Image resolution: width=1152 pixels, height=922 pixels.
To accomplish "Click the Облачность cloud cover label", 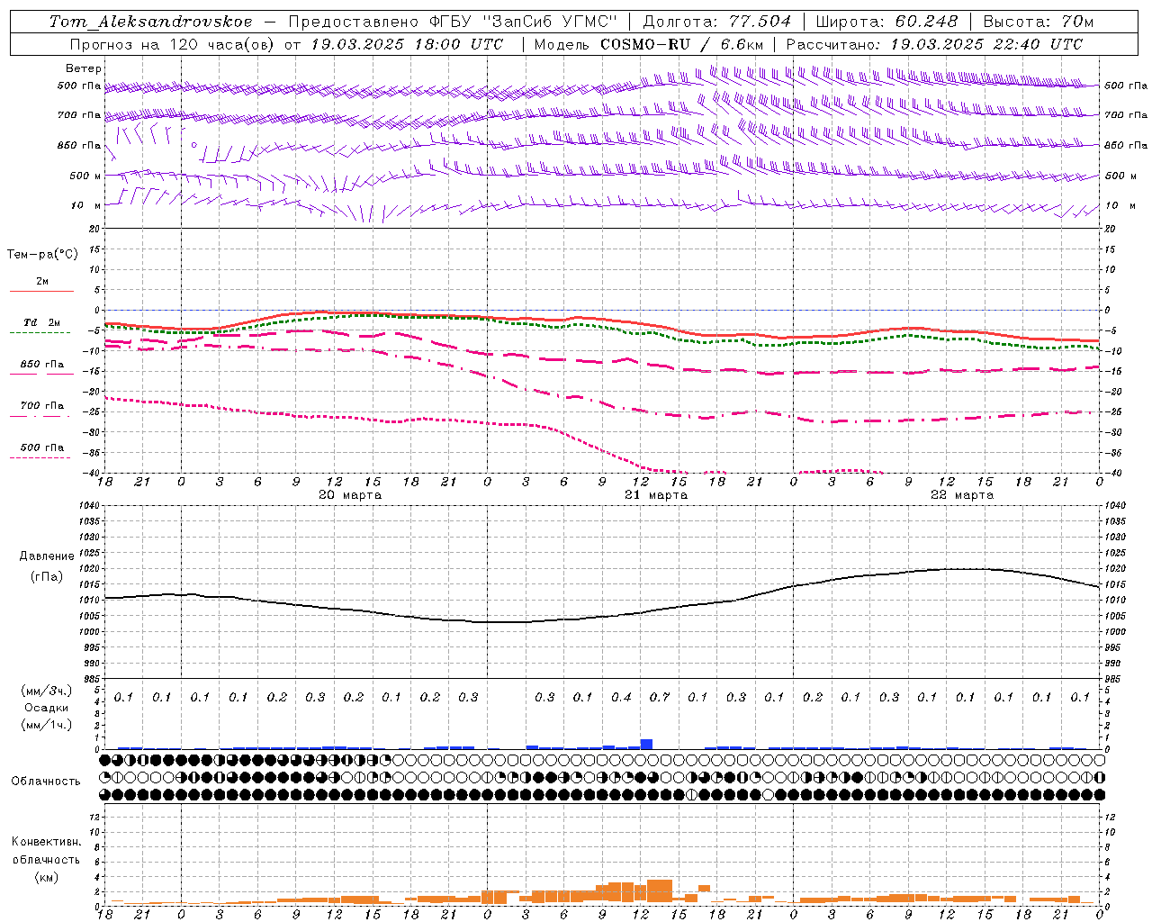I will [46, 782].
